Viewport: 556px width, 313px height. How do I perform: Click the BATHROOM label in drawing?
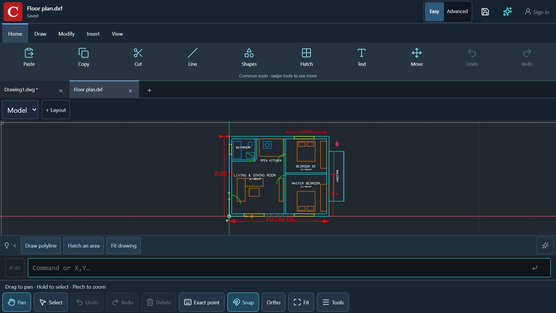[243, 148]
